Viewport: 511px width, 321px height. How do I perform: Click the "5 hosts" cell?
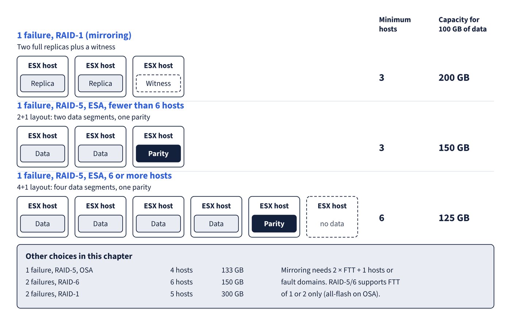[181, 294]
